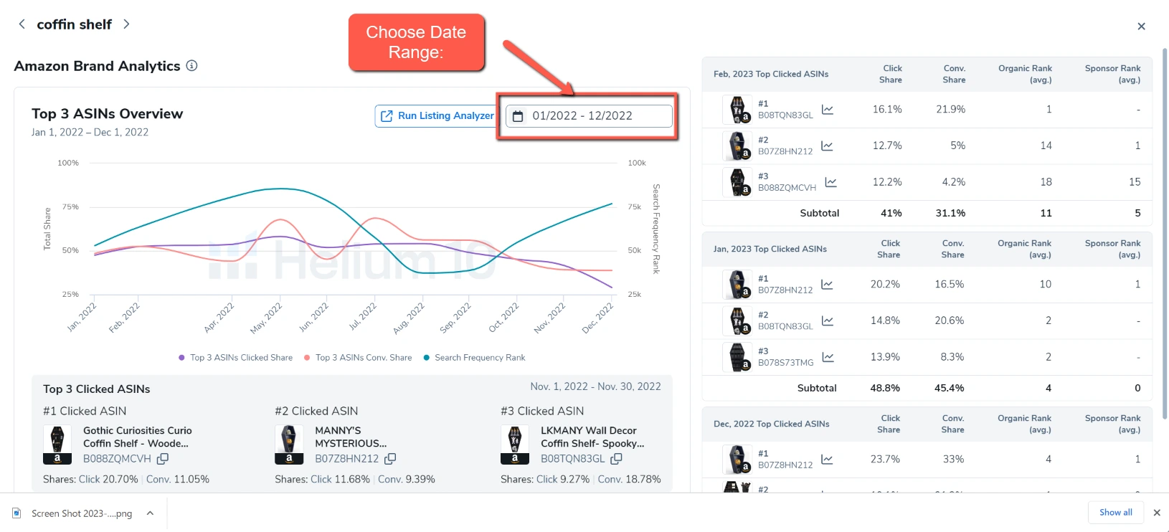Open date range picker 01/2022 - 12/2022

590,116
